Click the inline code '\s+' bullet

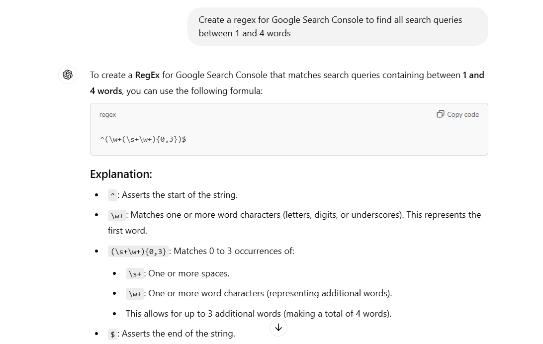coord(135,274)
